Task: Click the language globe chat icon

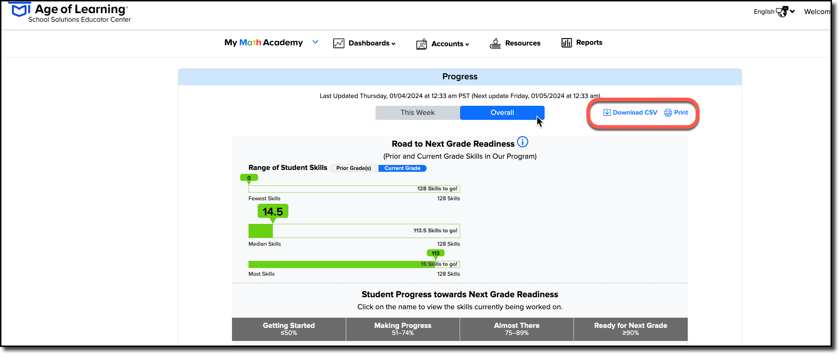Action: point(782,12)
